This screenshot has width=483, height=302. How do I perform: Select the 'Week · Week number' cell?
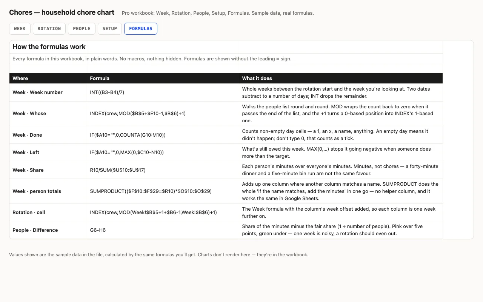coord(48,92)
